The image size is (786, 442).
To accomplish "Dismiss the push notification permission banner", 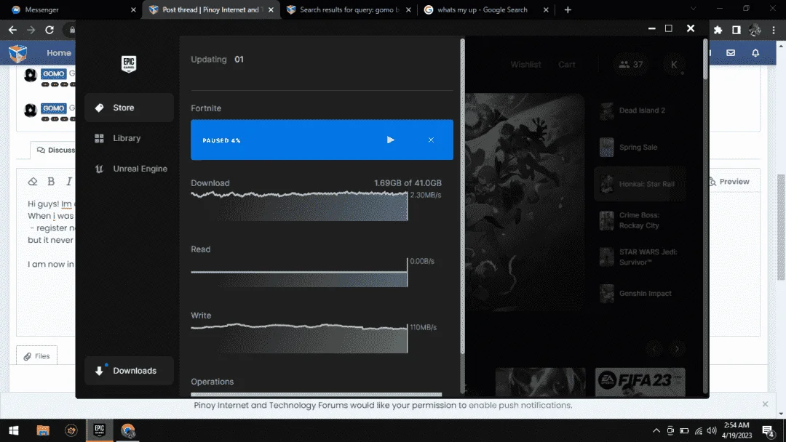I will click(765, 404).
